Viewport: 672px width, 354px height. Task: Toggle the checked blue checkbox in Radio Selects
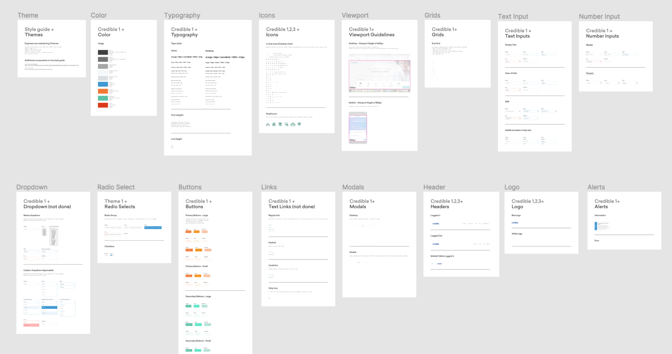tap(111, 255)
